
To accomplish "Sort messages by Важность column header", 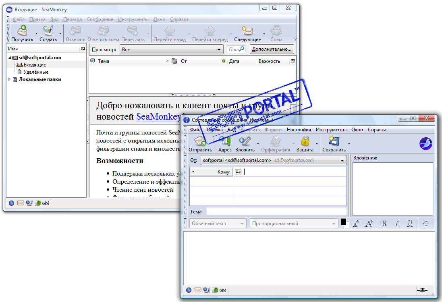I will coord(273,61).
